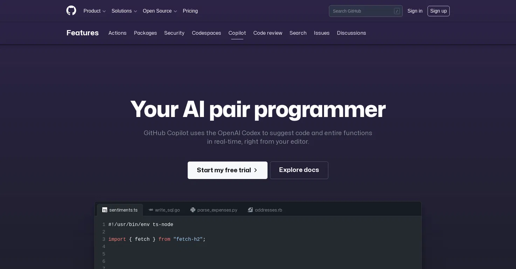The image size is (516, 269).
Task: Click the import fetch code line
Action: click(157, 239)
